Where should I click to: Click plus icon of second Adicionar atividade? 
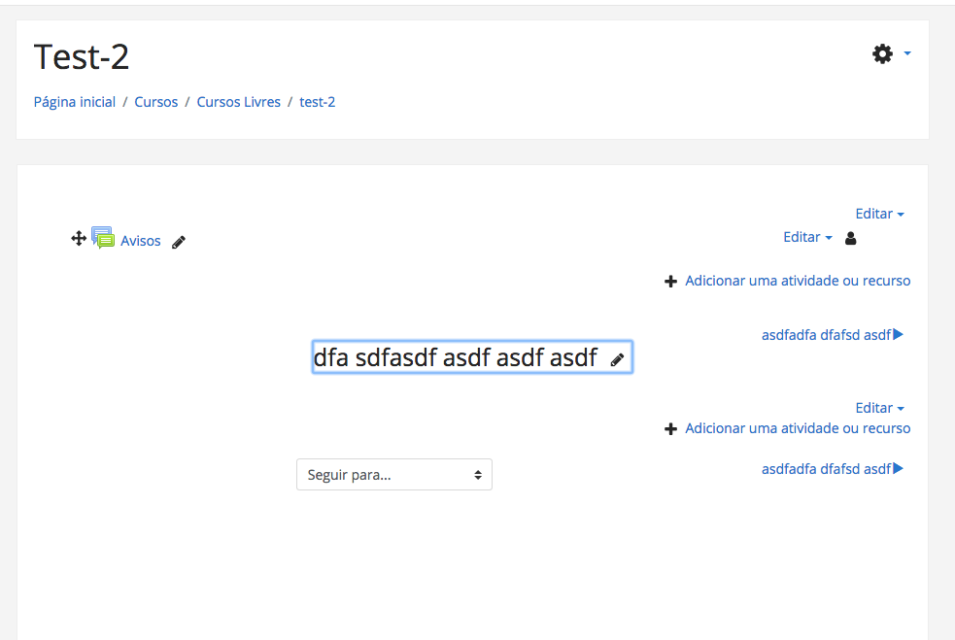pos(670,429)
